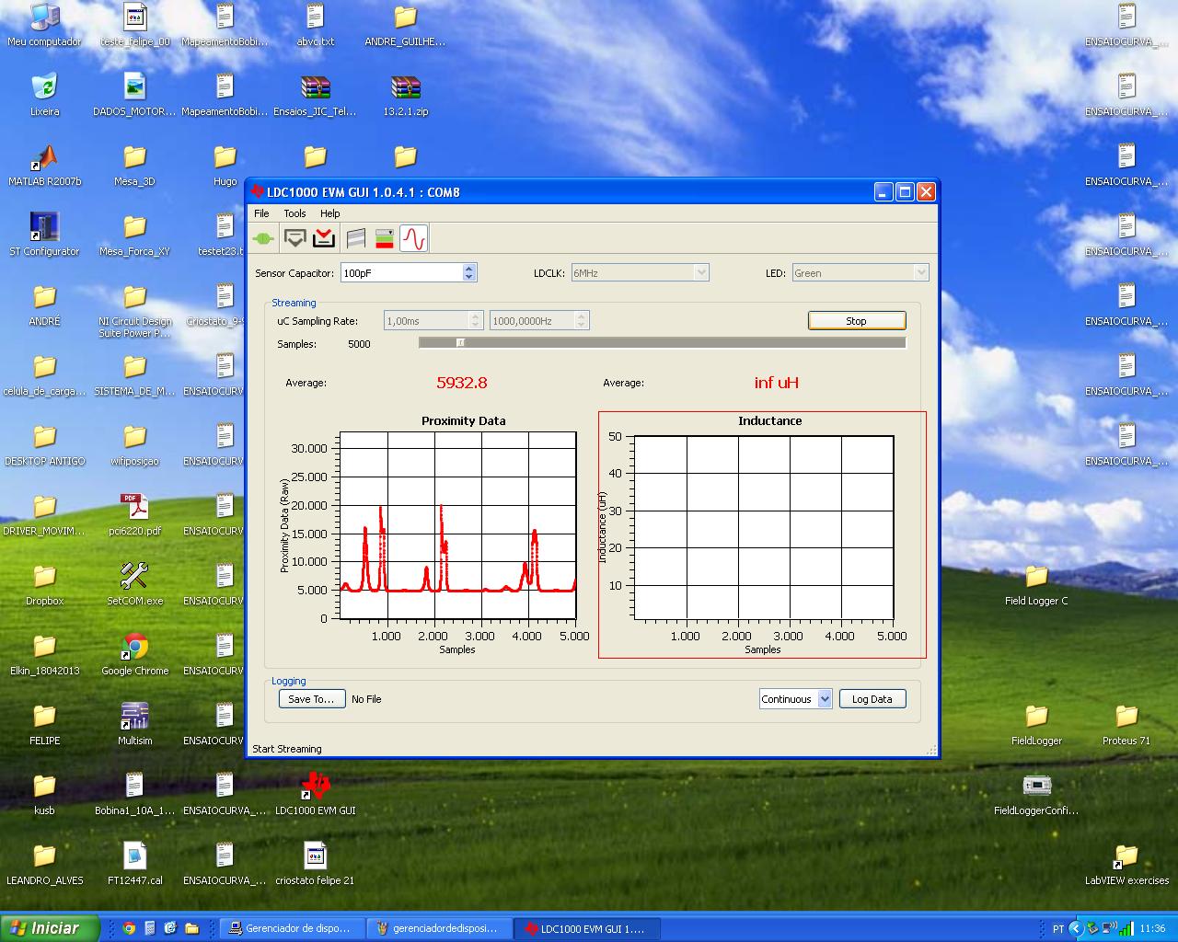The height and width of the screenshot is (942, 1178).
Task: Open the File menu
Action: (261, 213)
